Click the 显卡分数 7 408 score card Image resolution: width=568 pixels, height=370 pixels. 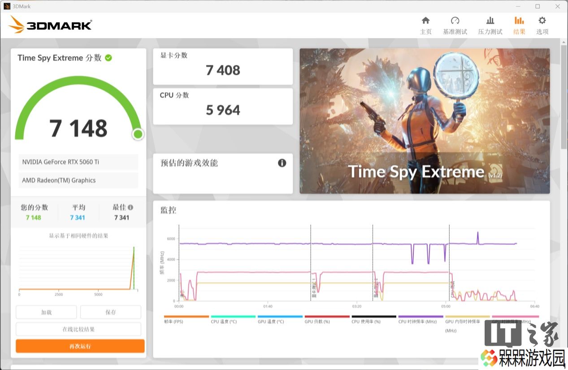223,66
